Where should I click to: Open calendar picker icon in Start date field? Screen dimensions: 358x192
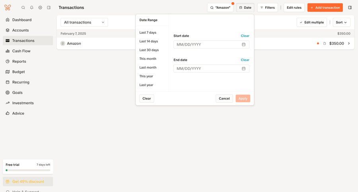(243, 44)
